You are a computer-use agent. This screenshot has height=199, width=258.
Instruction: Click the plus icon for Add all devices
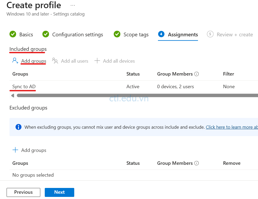pos(97,61)
